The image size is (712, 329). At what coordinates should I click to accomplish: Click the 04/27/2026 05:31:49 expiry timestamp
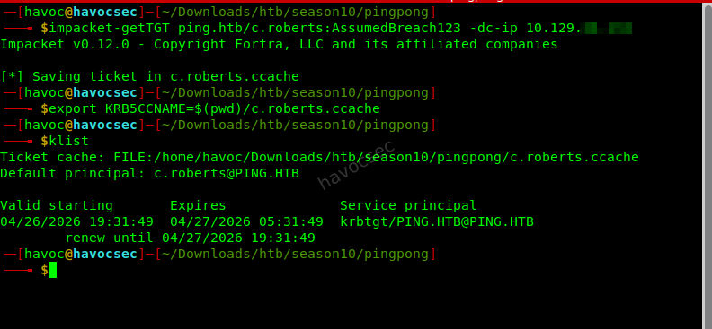pos(246,221)
